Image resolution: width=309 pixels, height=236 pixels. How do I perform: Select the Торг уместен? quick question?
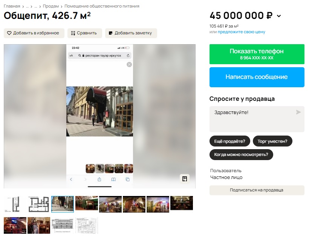(x=272, y=142)
